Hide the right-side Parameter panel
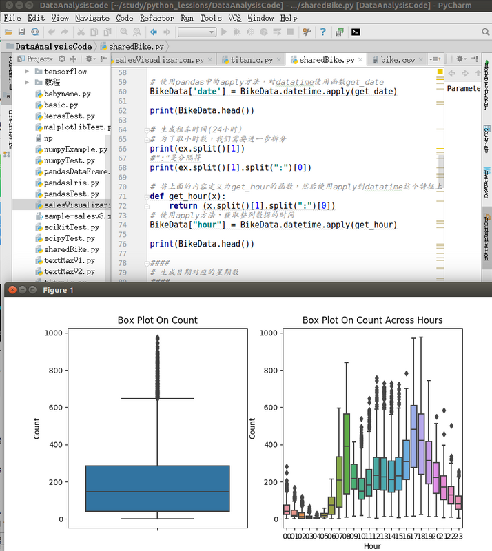Screen dimensions: 492x551 pyautogui.click(x=475, y=59)
